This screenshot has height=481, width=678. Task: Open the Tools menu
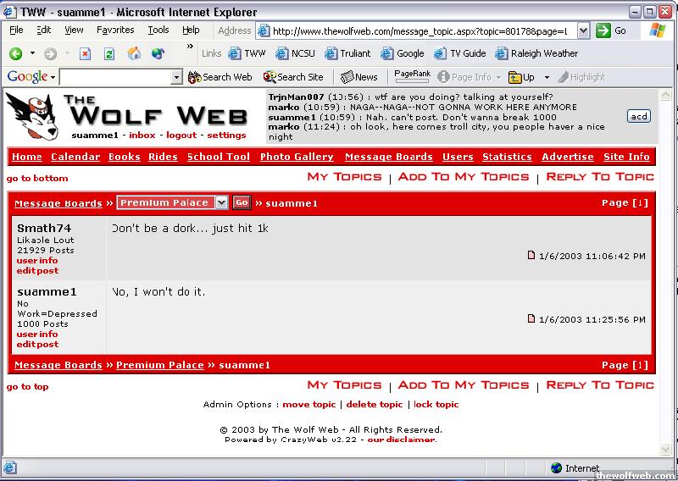click(x=158, y=30)
